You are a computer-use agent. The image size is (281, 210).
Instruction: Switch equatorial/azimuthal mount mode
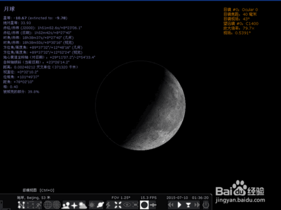point(108,205)
